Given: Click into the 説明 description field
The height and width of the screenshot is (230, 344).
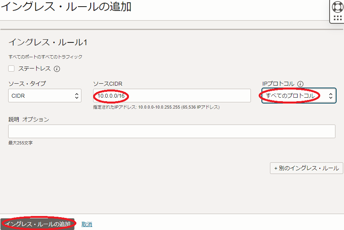Looking at the screenshot, I should click(x=171, y=131).
